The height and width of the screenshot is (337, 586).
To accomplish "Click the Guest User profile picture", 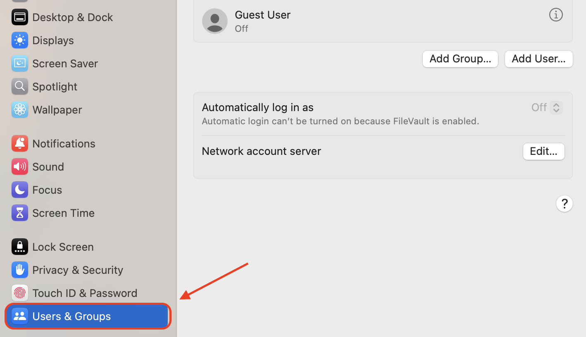I will tap(214, 21).
